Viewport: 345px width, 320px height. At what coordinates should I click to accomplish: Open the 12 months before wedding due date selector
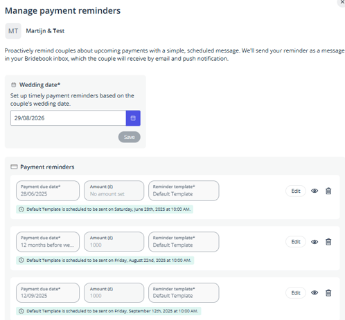[48, 242]
